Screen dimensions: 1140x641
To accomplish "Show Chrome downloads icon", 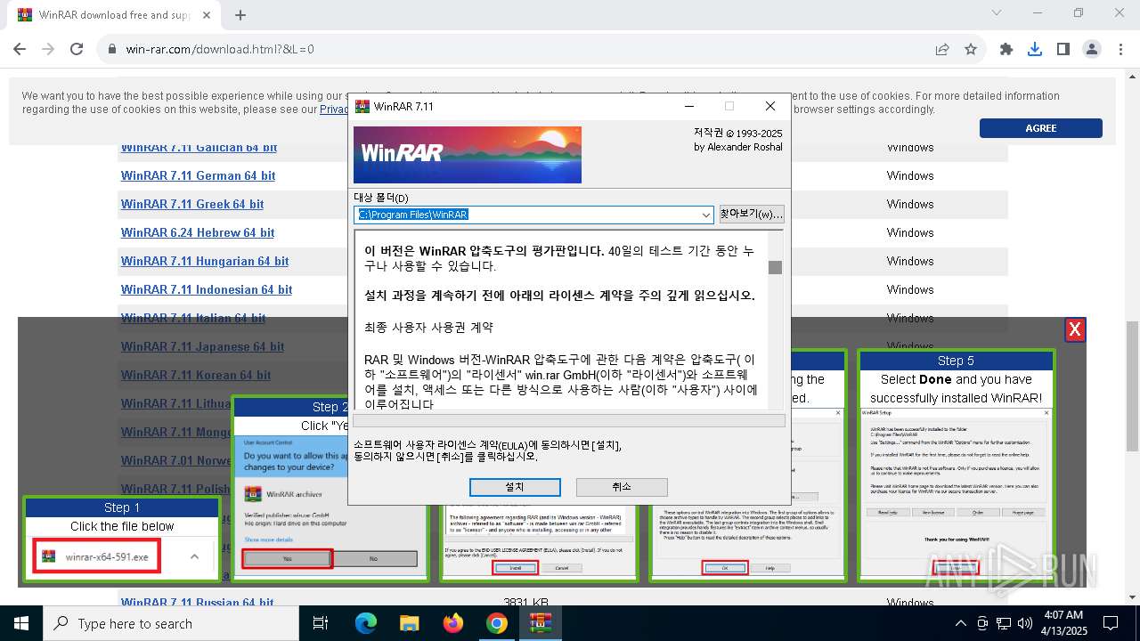I will pyautogui.click(x=1035, y=50).
